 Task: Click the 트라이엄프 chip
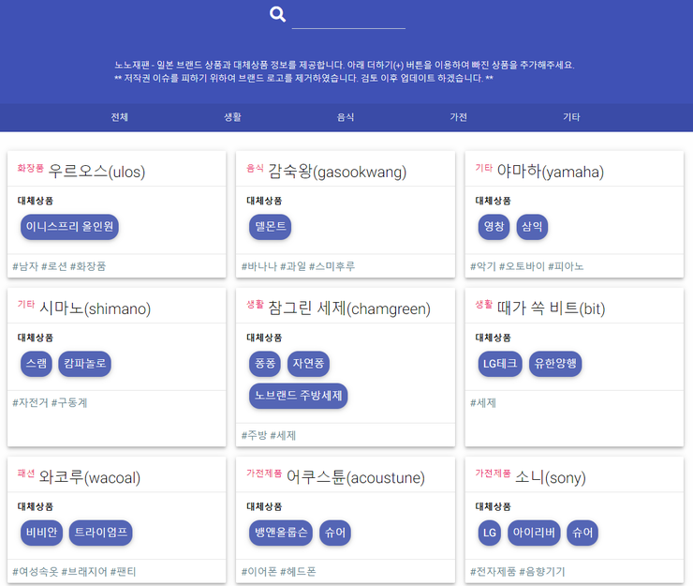(x=101, y=533)
